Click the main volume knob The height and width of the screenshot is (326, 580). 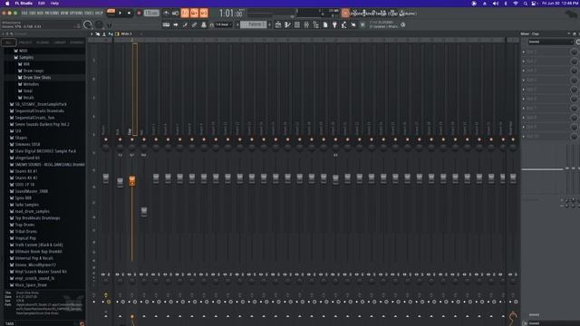click(88, 24)
